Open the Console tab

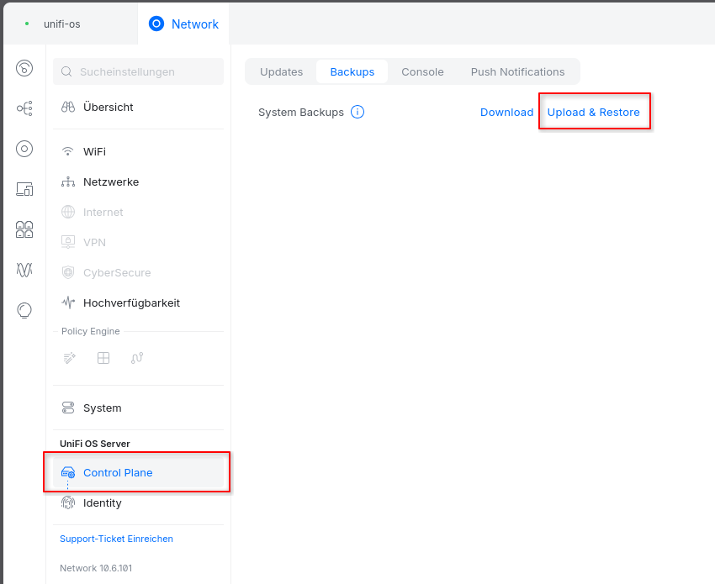[x=422, y=72]
